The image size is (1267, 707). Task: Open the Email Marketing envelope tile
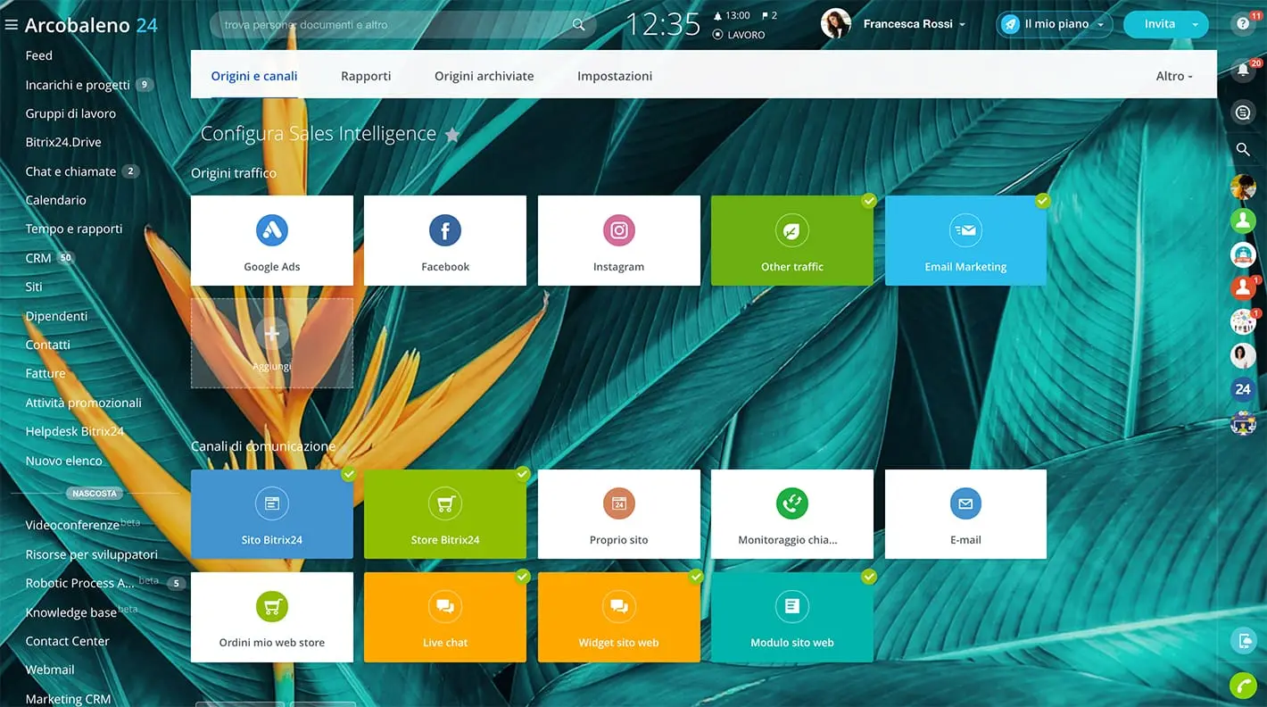pyautogui.click(x=965, y=240)
